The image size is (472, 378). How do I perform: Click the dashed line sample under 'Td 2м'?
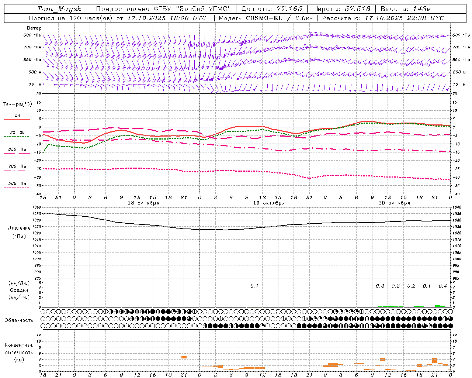[x=16, y=137]
